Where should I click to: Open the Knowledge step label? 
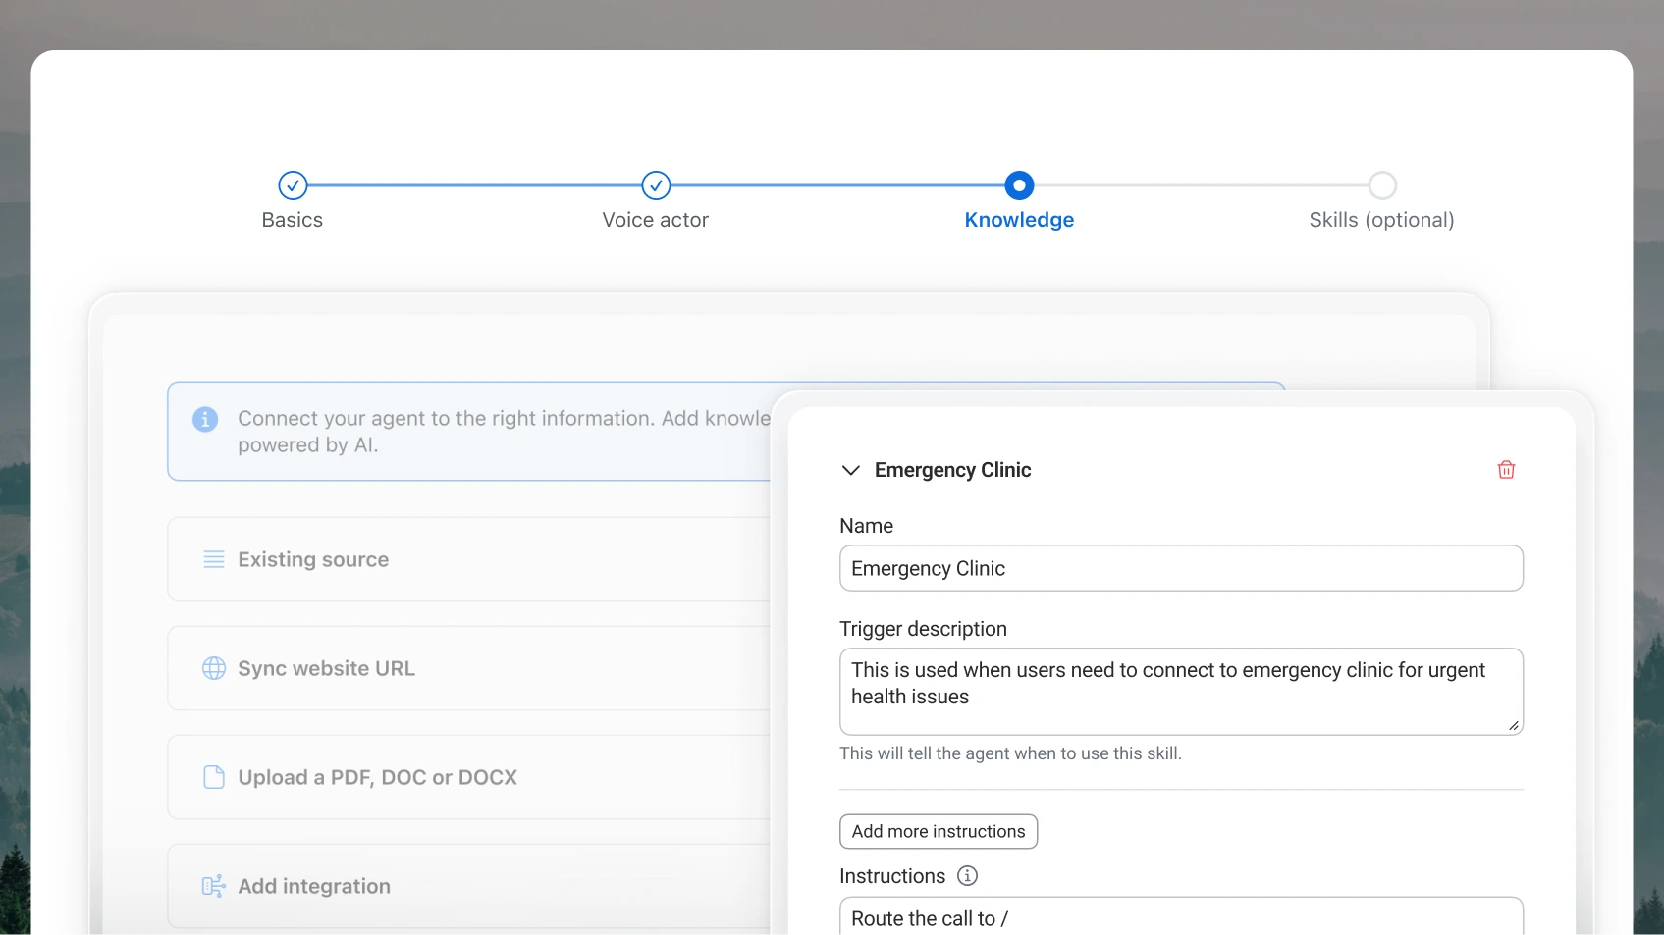pos(1019,220)
